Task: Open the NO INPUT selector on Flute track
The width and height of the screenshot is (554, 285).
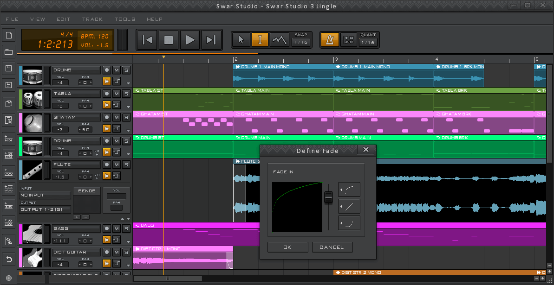Action: click(x=45, y=195)
